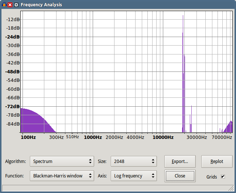Click the Function: label
Viewport: 236px width, 193px height.
14,176
